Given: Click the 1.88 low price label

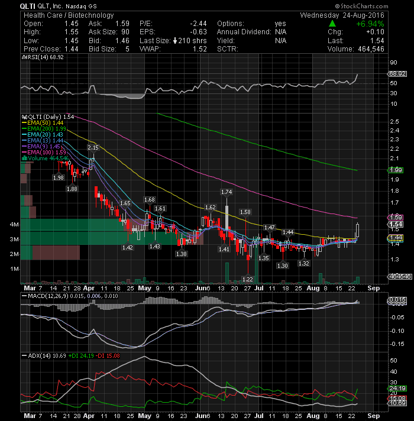Looking at the screenshot, I should click(x=72, y=189).
